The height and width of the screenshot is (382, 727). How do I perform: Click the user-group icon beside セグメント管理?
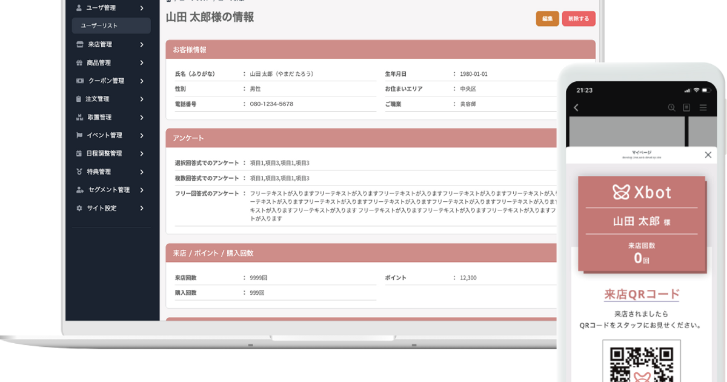pos(79,190)
